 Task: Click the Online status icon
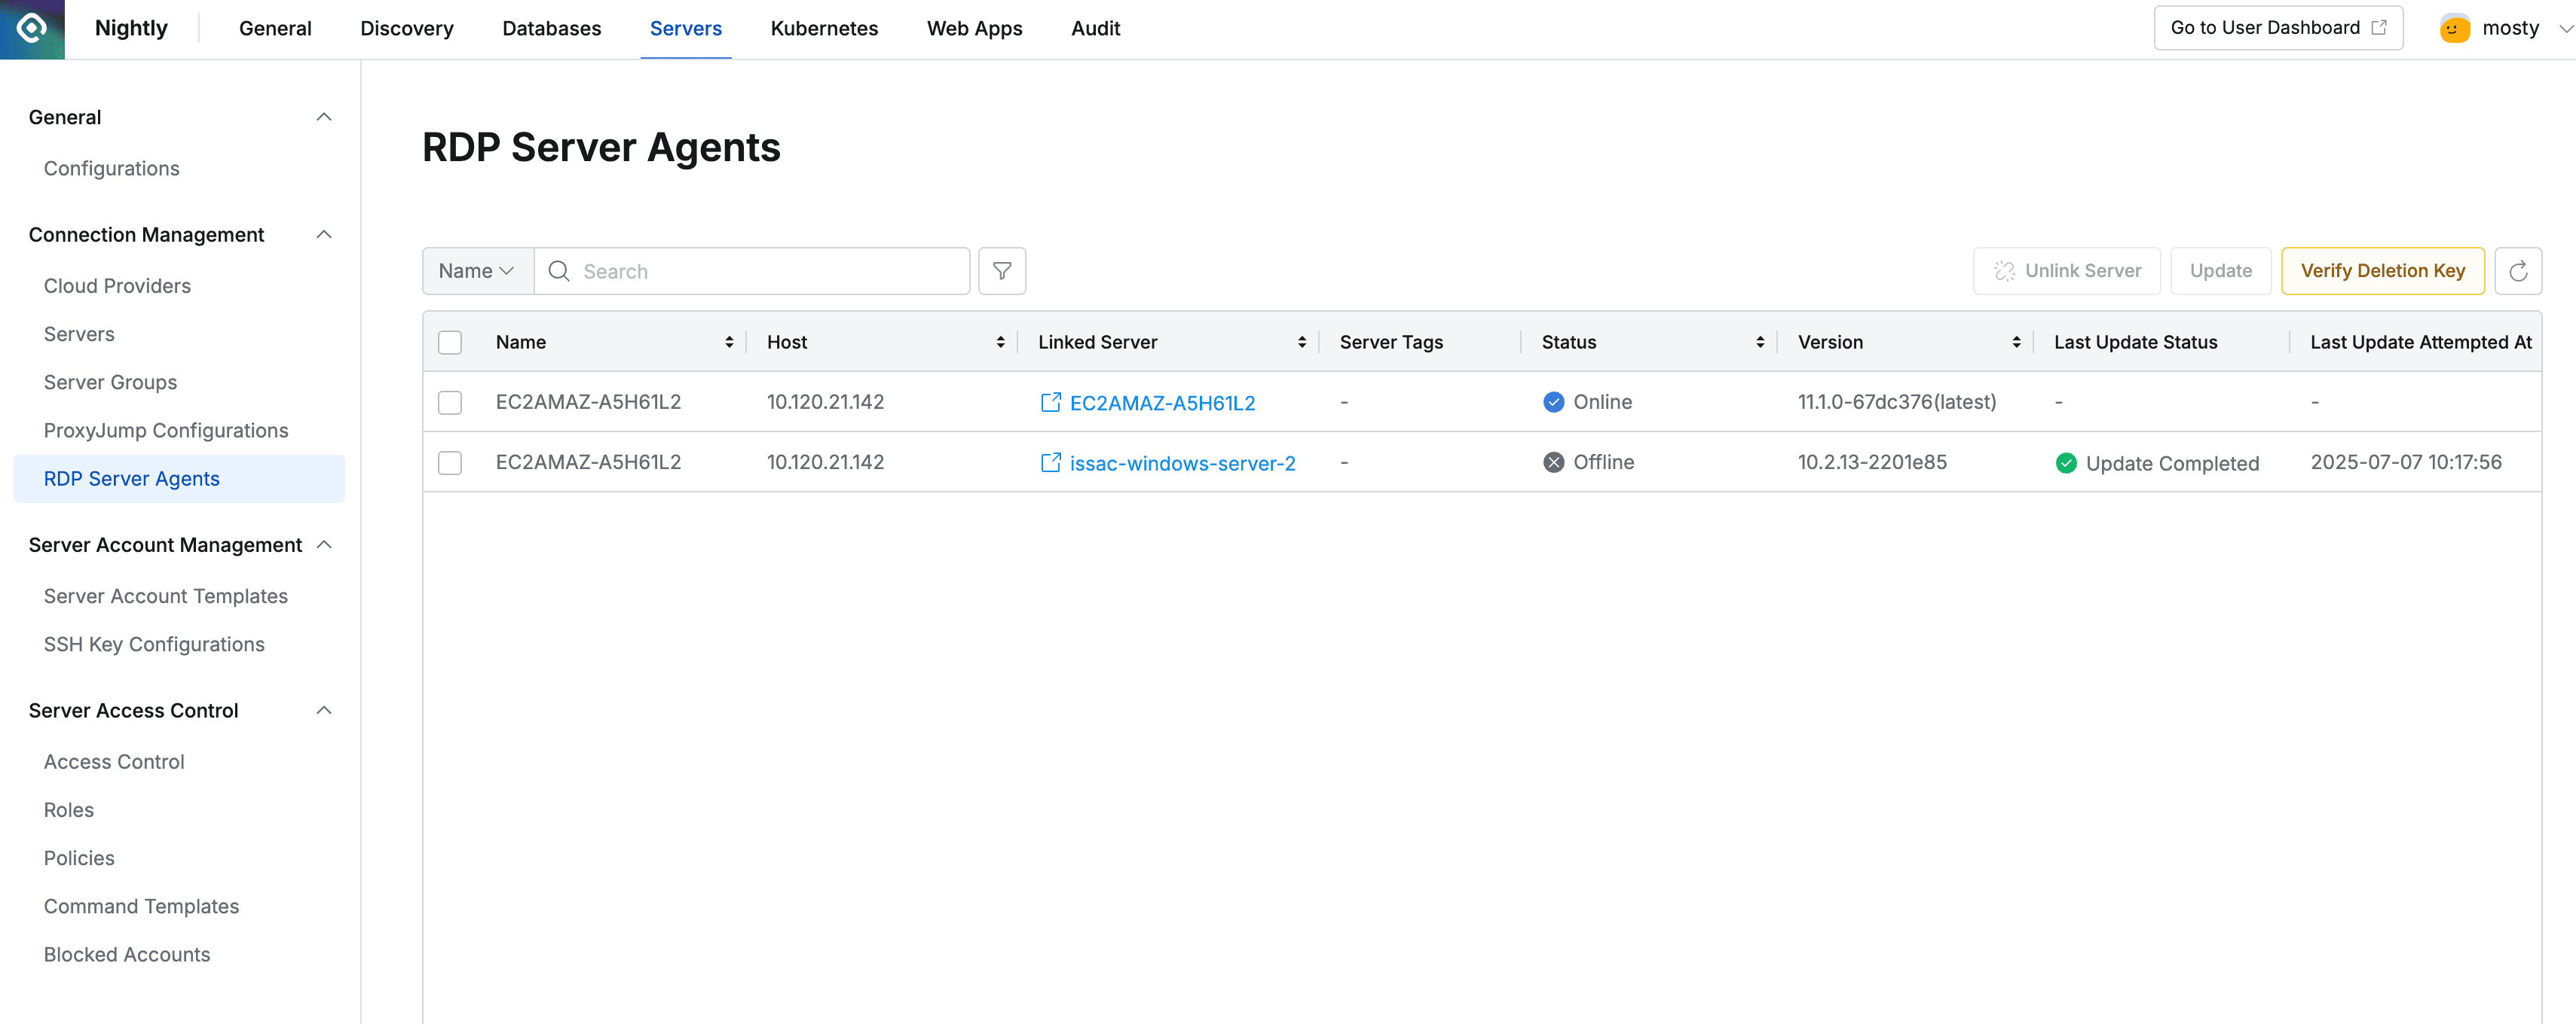(1553, 401)
